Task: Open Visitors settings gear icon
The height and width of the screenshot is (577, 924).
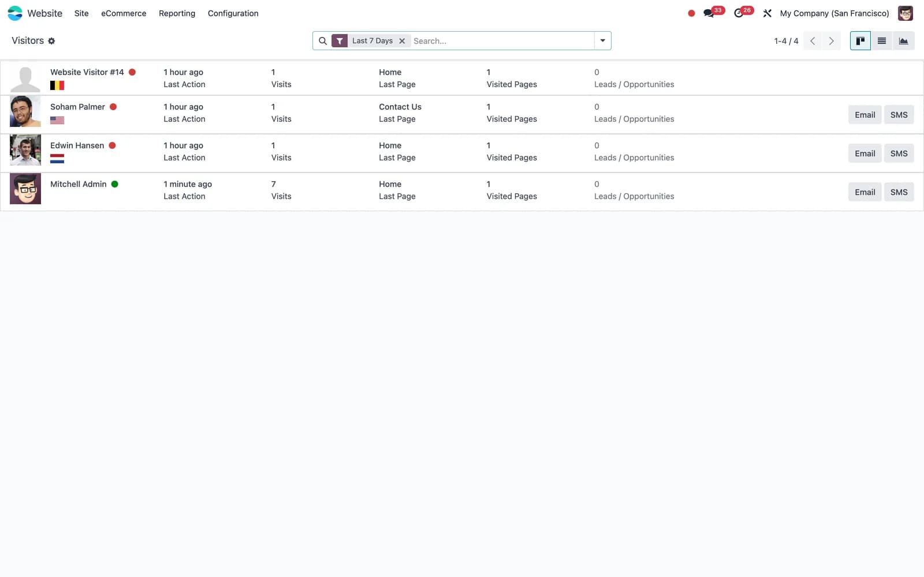Action: click(x=51, y=41)
